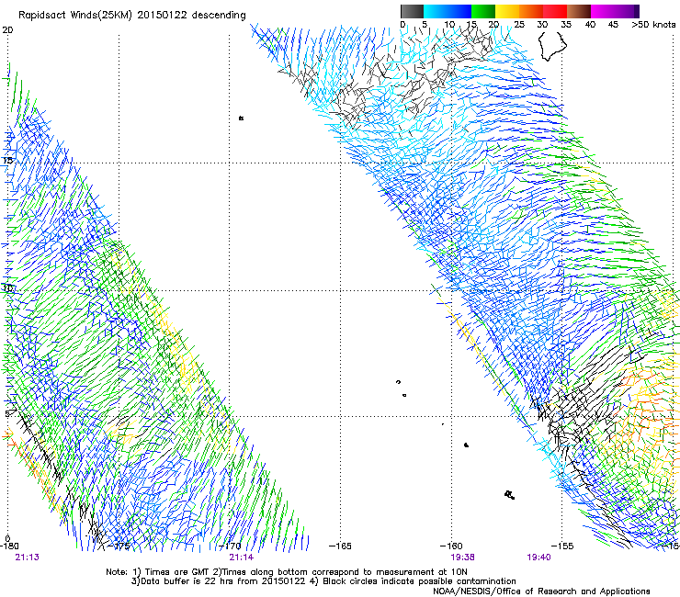Click the purple '19:40' swath time

click(x=538, y=558)
